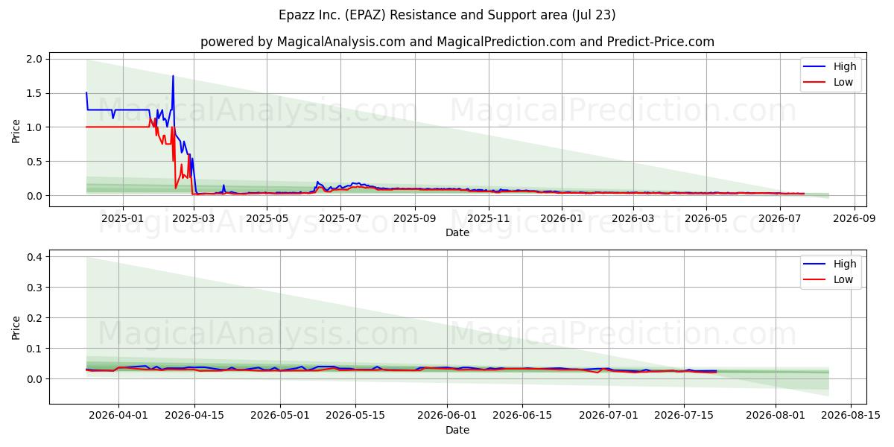Click the '2026-04-15' x-axis label in the bottom chart

coord(194,416)
